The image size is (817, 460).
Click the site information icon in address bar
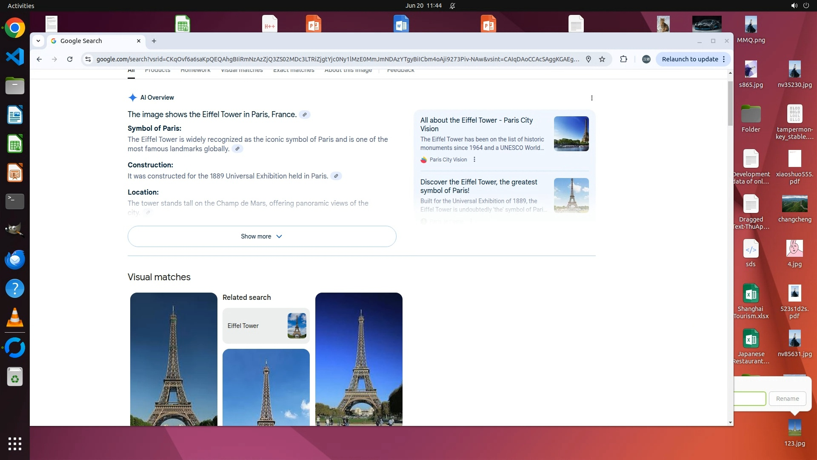click(88, 59)
